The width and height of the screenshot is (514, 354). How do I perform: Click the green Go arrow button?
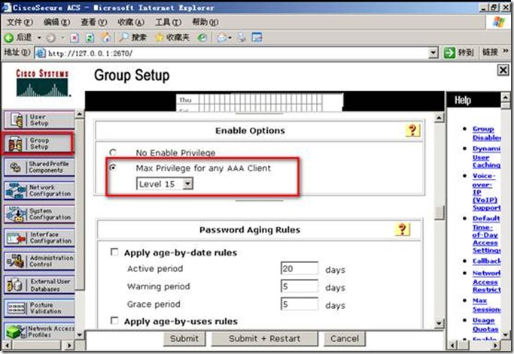coord(449,53)
